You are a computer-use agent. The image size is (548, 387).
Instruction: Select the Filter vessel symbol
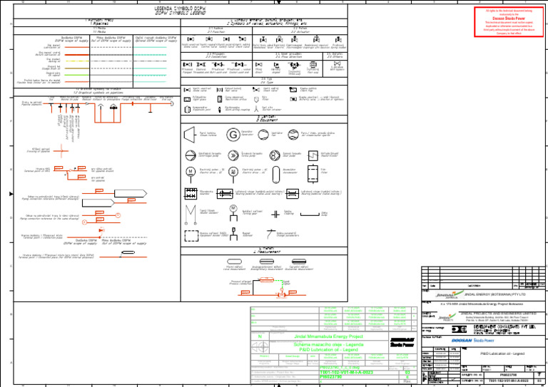coord(312,174)
